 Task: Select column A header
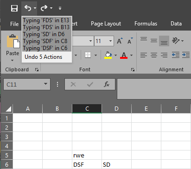(28, 109)
